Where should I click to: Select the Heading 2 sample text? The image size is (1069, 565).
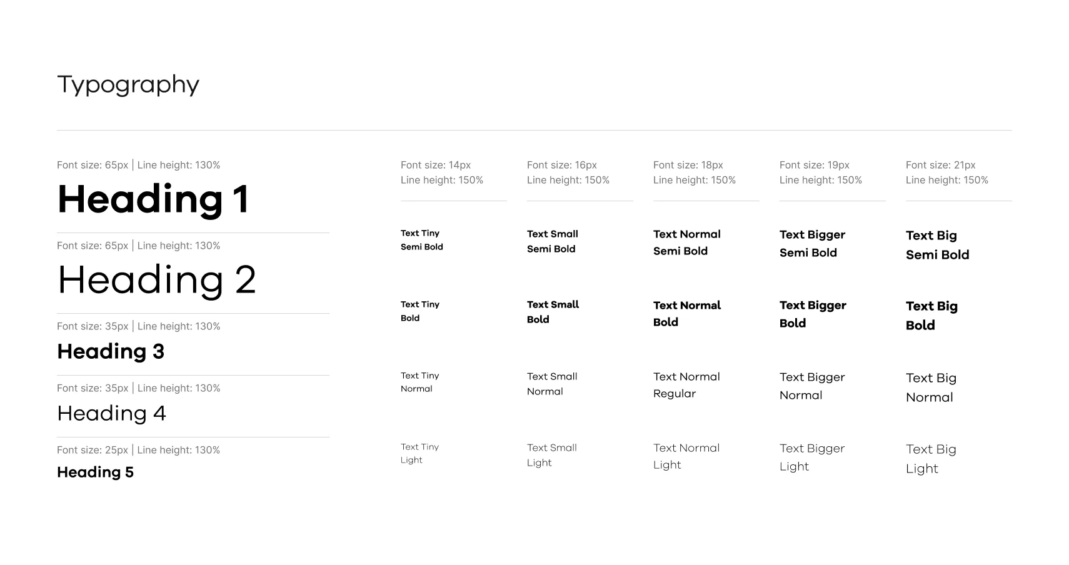pos(157,279)
